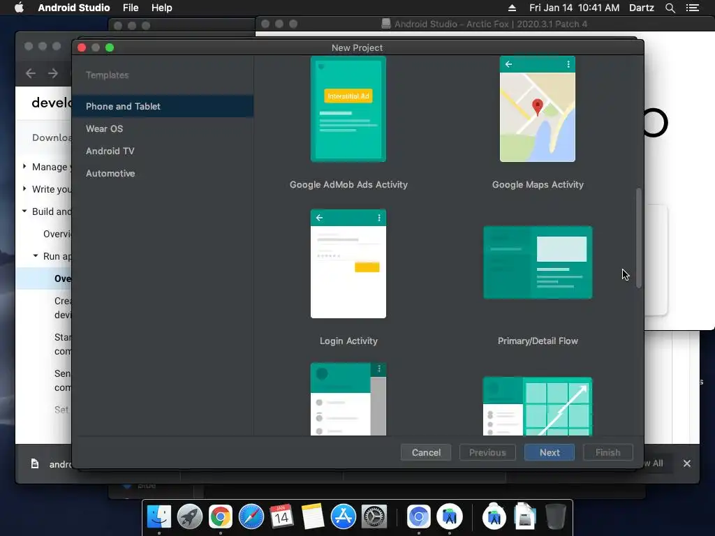Click the back arrow in Login Activity thumbnail
The height and width of the screenshot is (536, 715).
(x=319, y=218)
